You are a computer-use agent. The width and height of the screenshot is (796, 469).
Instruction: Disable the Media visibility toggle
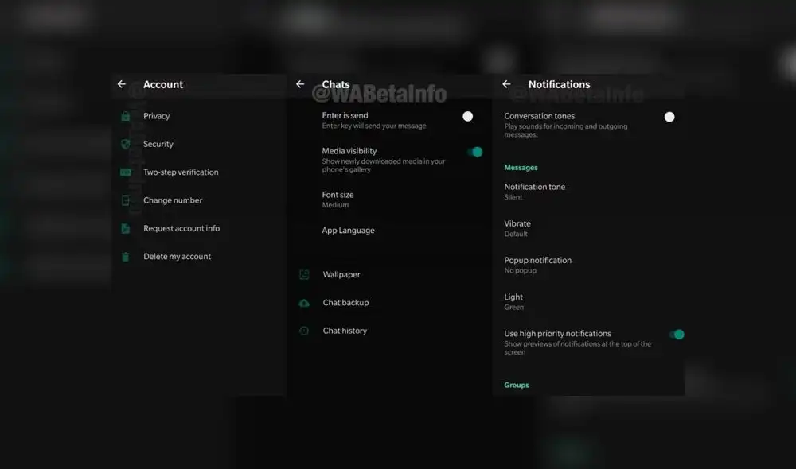tap(477, 151)
